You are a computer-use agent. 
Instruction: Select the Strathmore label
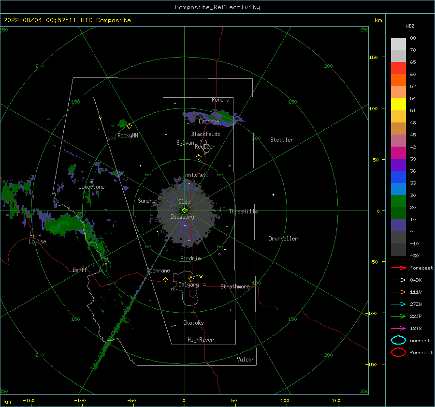coord(235,286)
